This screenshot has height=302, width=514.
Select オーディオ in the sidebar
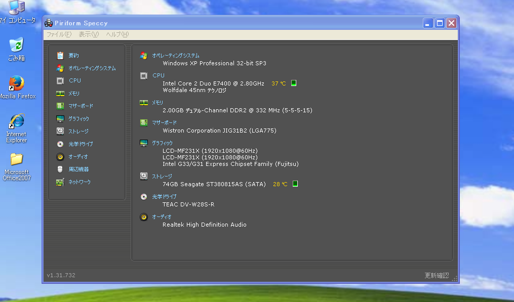(x=78, y=157)
